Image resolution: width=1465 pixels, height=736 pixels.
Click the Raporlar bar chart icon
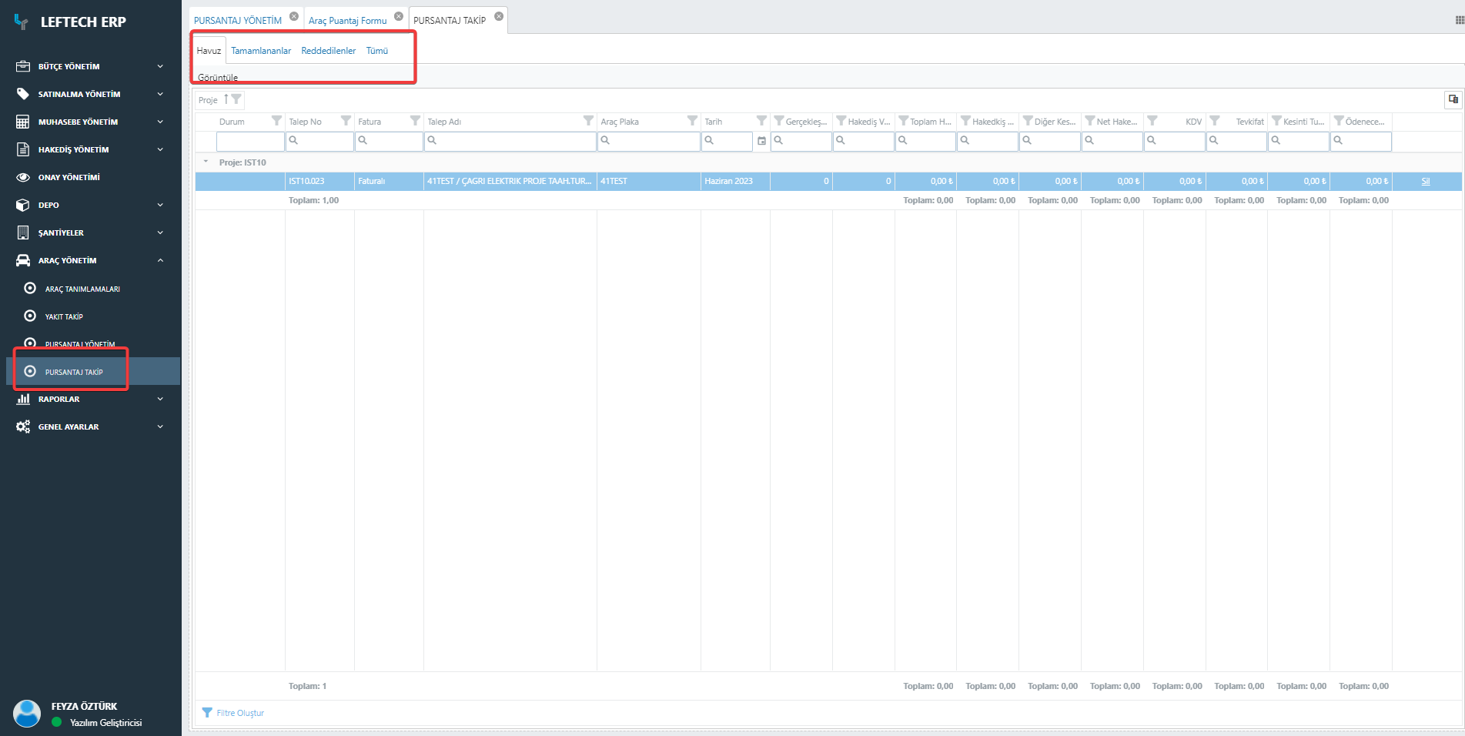point(23,399)
